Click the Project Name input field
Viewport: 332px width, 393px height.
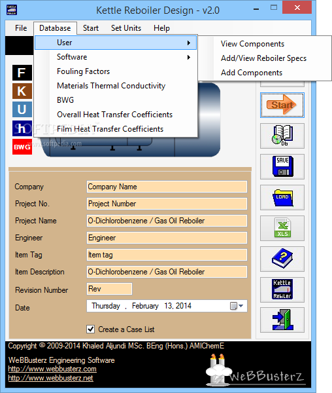167,221
